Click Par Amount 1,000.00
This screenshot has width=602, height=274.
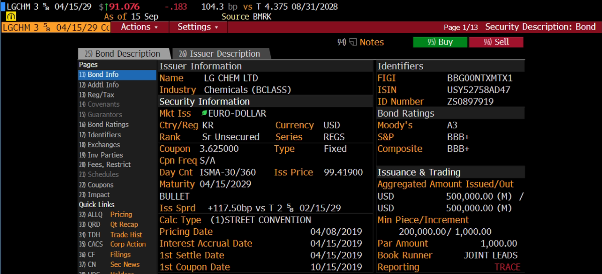click(498, 244)
